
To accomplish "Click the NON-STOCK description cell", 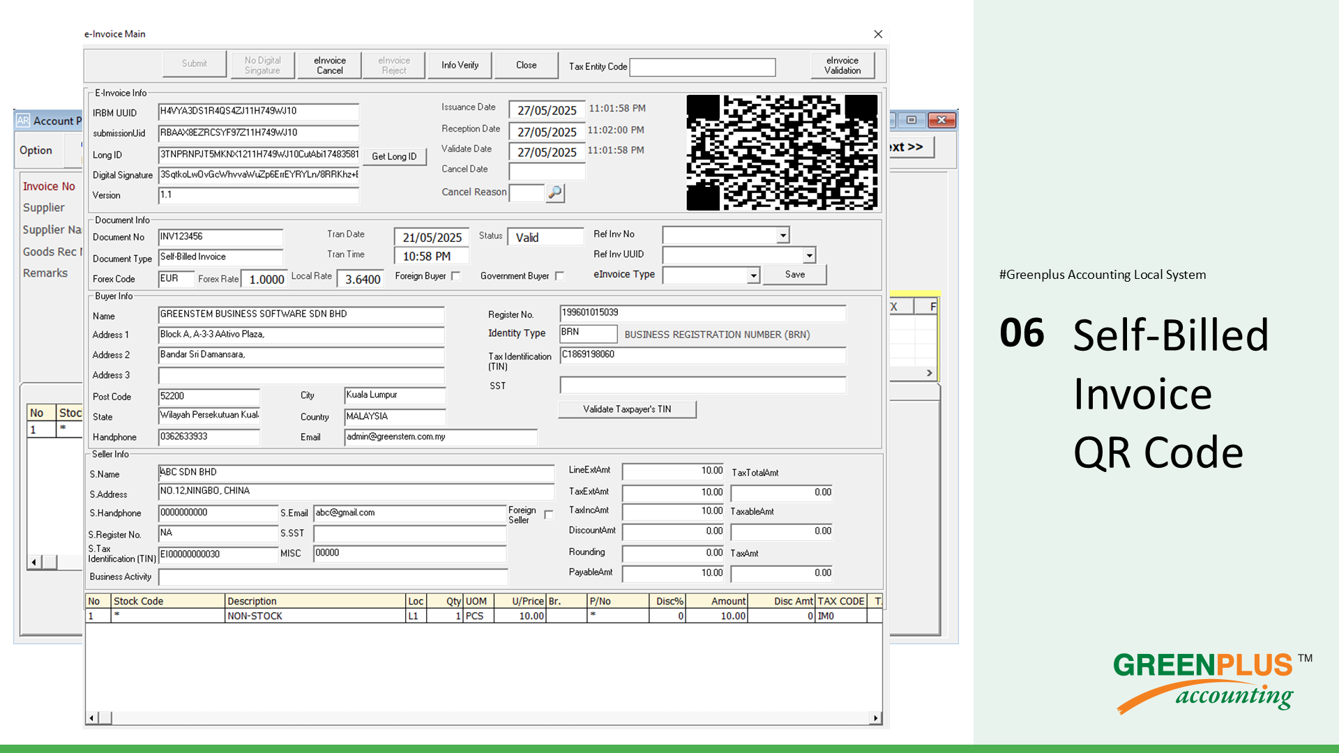I will point(315,616).
